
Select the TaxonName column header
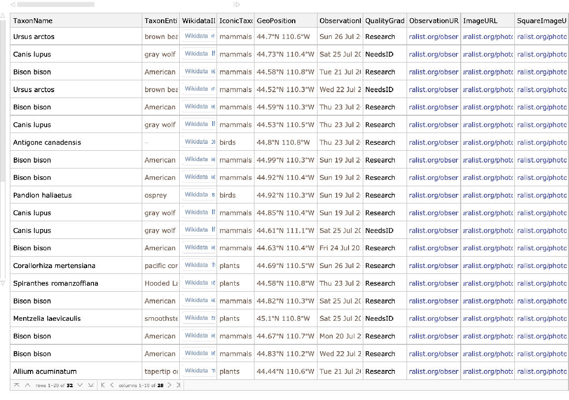tap(33, 21)
